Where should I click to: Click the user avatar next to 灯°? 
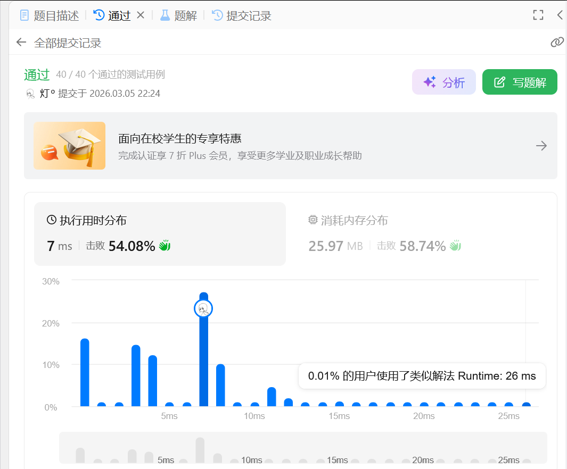[30, 94]
